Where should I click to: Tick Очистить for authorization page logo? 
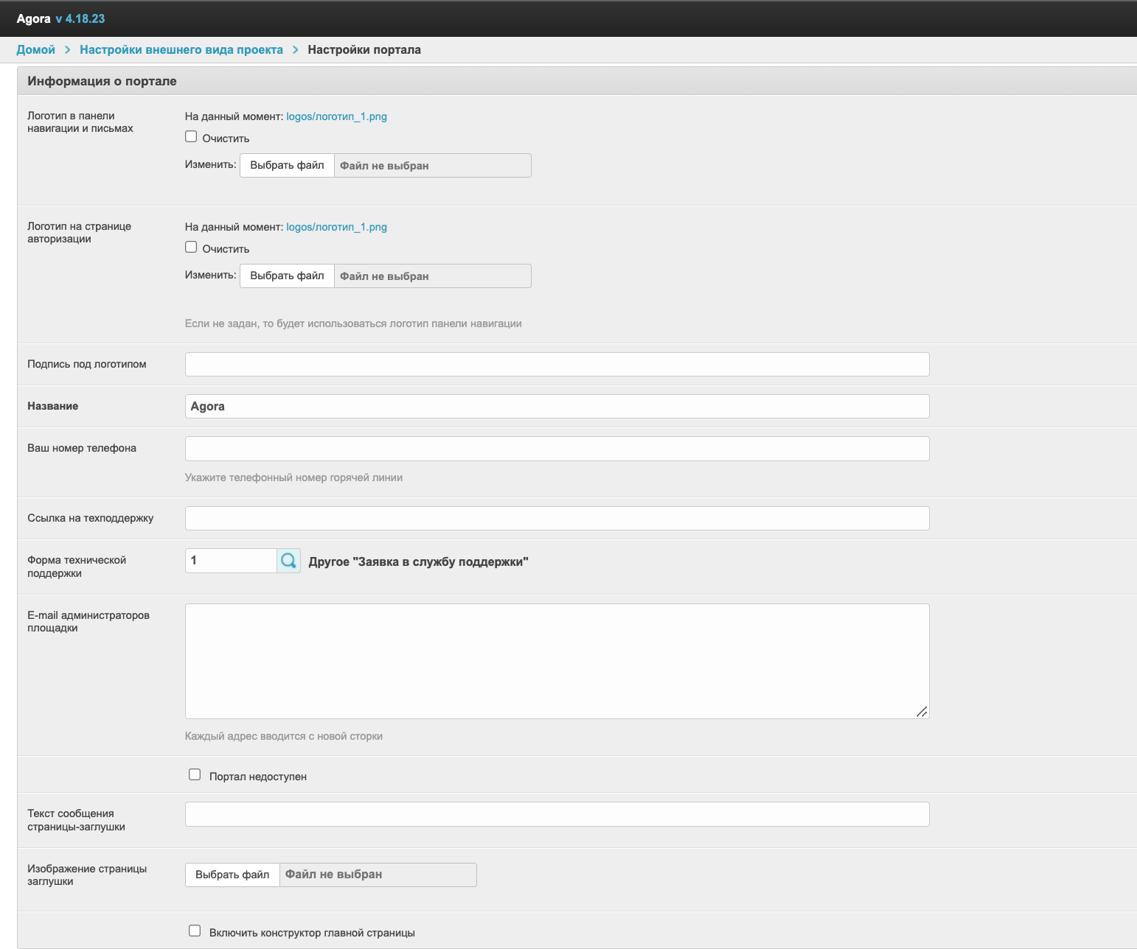tap(191, 247)
